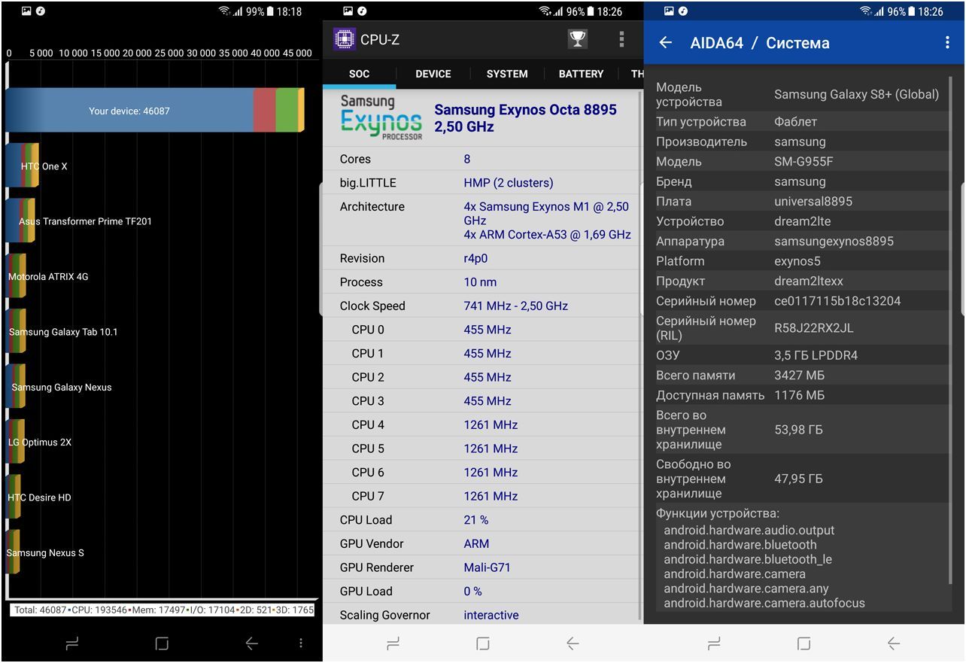The image size is (966, 663).
Task: Open the partially visible THERMAL tab
Action: pyautogui.click(x=638, y=74)
